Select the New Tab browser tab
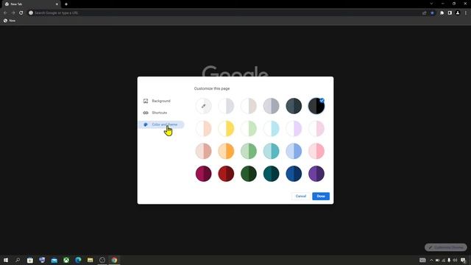471x265 pixels. 31,4
